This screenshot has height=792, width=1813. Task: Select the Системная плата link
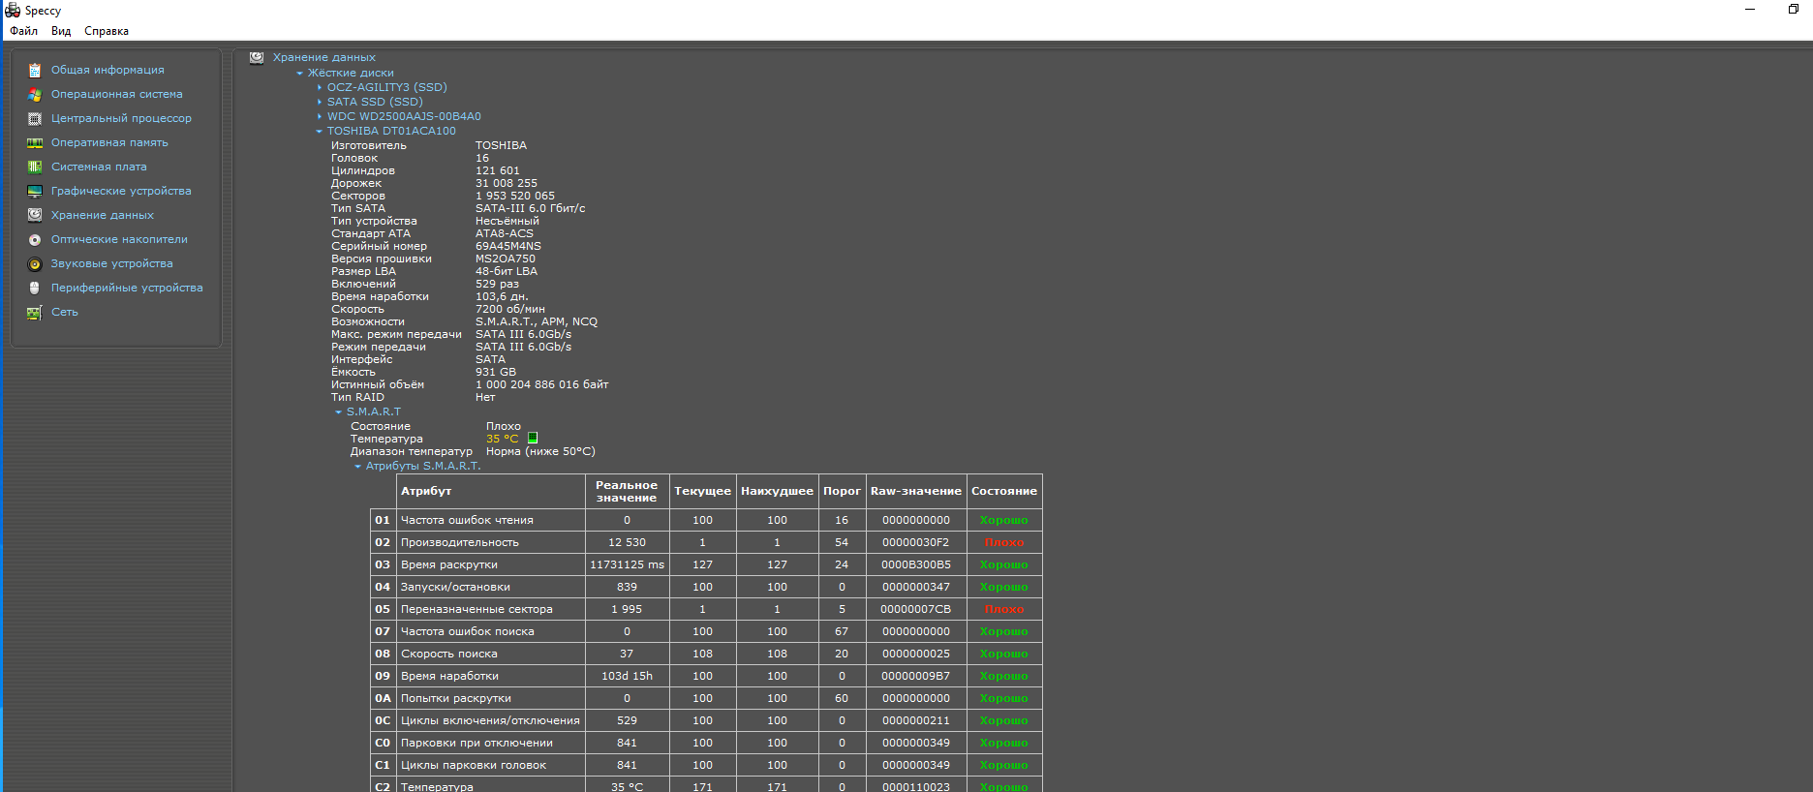[99, 167]
